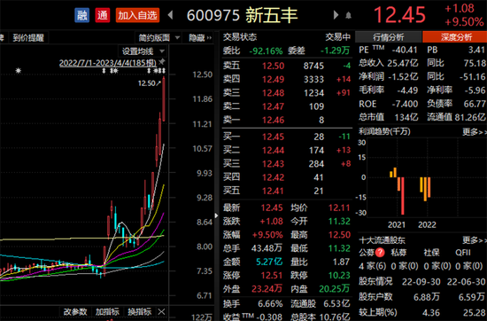Click the blue 融 margin trading icon
This screenshot has height=321, width=487.
coord(82,15)
